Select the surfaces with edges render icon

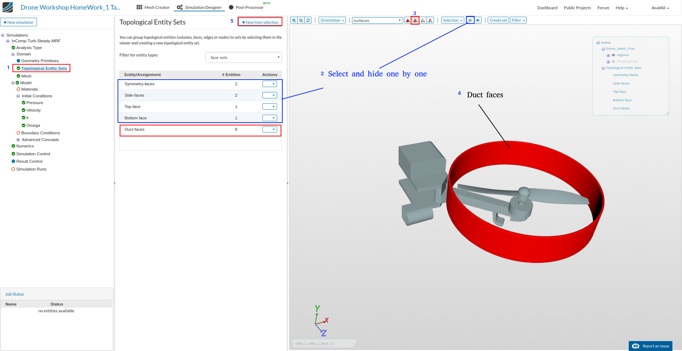click(x=415, y=20)
